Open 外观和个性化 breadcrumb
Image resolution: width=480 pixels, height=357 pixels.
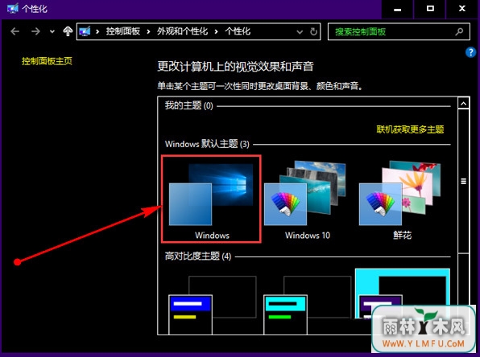(x=183, y=31)
